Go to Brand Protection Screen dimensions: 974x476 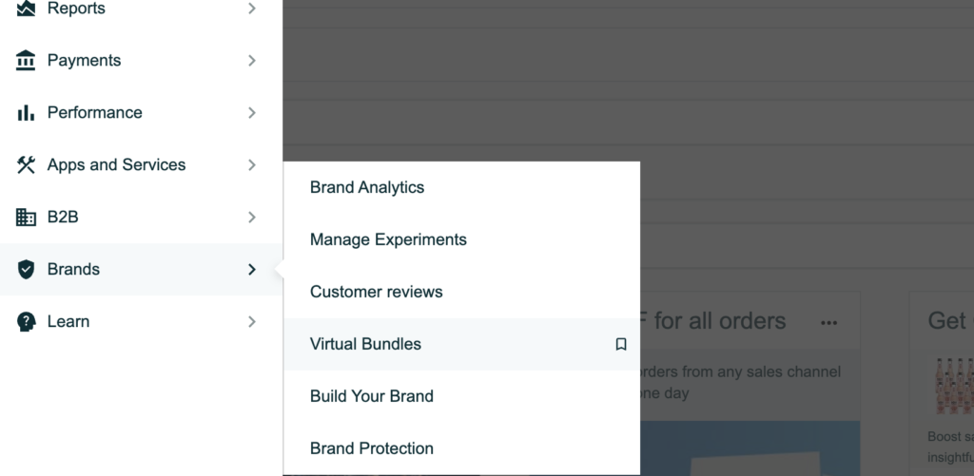(372, 448)
